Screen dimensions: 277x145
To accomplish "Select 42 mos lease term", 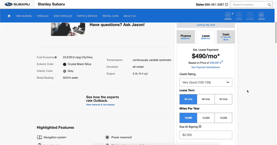I will tap(223, 99).
